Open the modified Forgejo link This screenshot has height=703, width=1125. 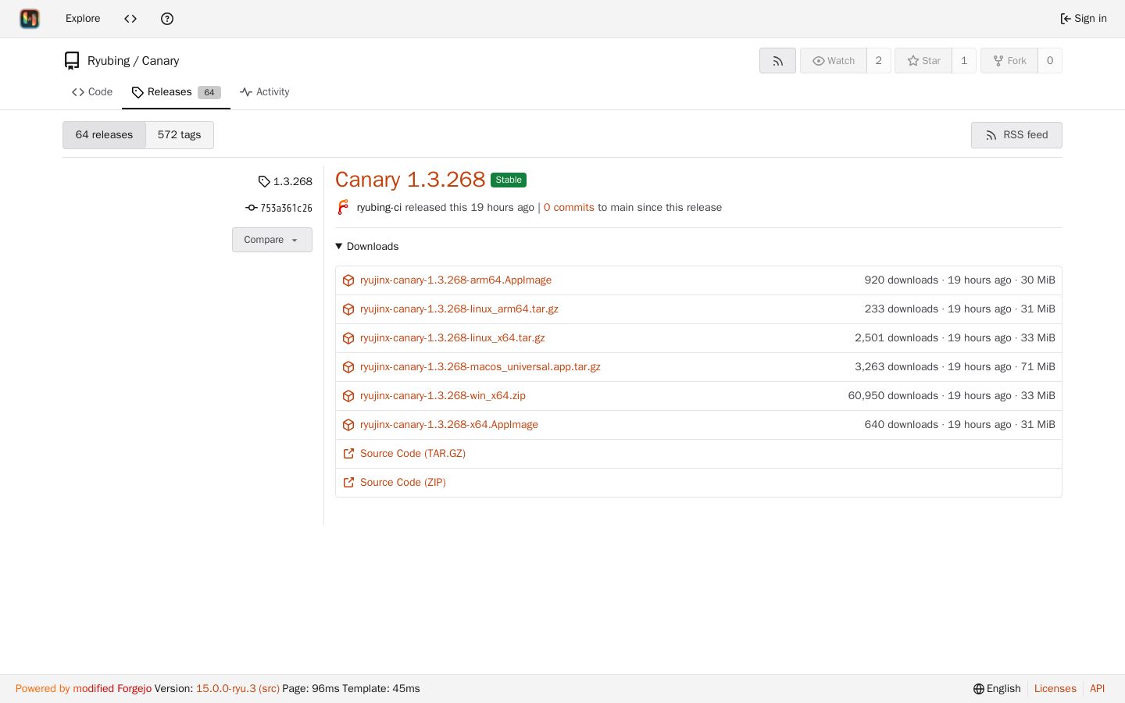(112, 689)
